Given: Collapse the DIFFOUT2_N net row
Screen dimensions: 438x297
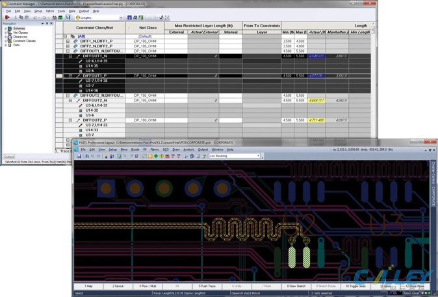Looking at the screenshot, I should 70,100.
